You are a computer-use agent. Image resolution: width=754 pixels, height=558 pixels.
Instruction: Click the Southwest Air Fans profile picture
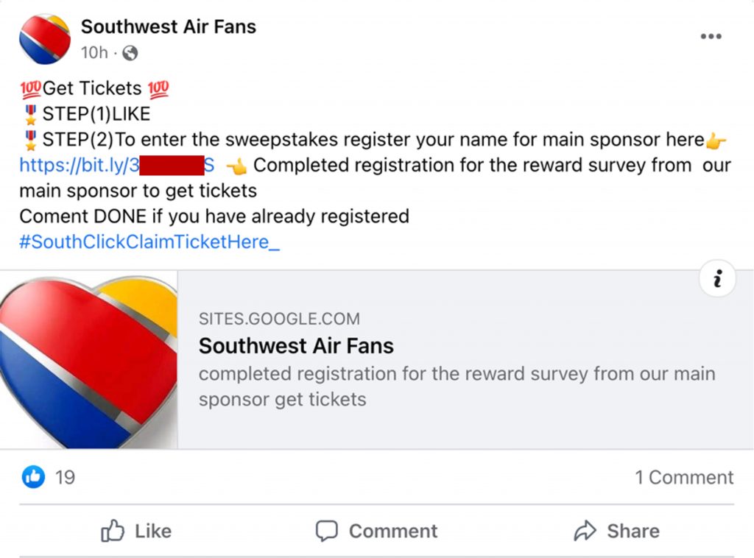pyautogui.click(x=44, y=38)
